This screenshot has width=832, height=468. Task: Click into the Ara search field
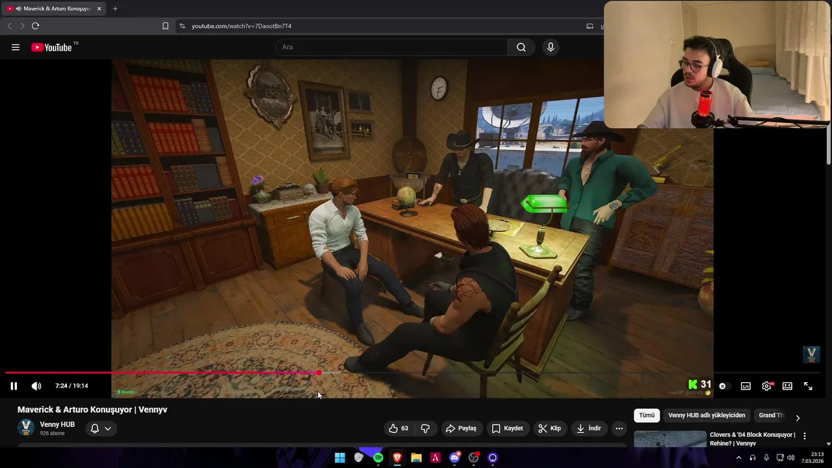point(391,47)
